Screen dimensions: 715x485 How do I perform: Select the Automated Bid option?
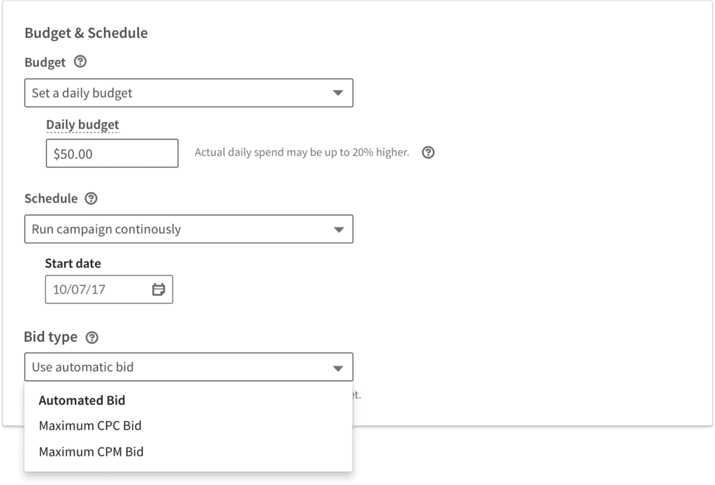[82, 401]
